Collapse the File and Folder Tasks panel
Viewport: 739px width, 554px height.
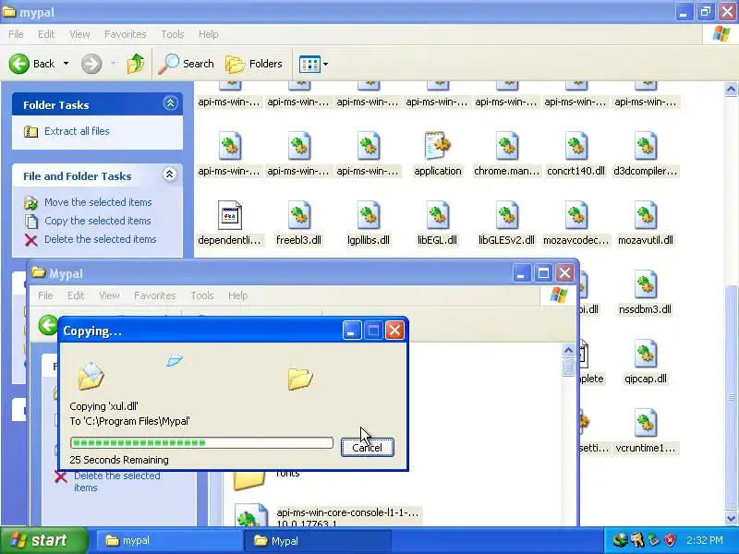pyautogui.click(x=170, y=175)
